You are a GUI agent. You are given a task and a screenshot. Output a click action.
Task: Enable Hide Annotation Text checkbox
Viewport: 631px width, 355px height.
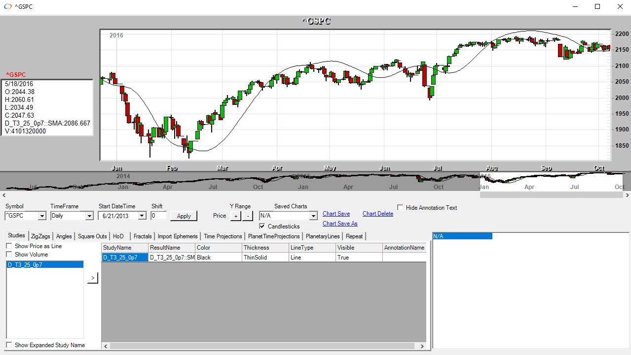400,208
